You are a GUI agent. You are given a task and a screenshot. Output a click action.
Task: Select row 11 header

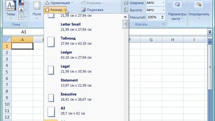(7, 111)
